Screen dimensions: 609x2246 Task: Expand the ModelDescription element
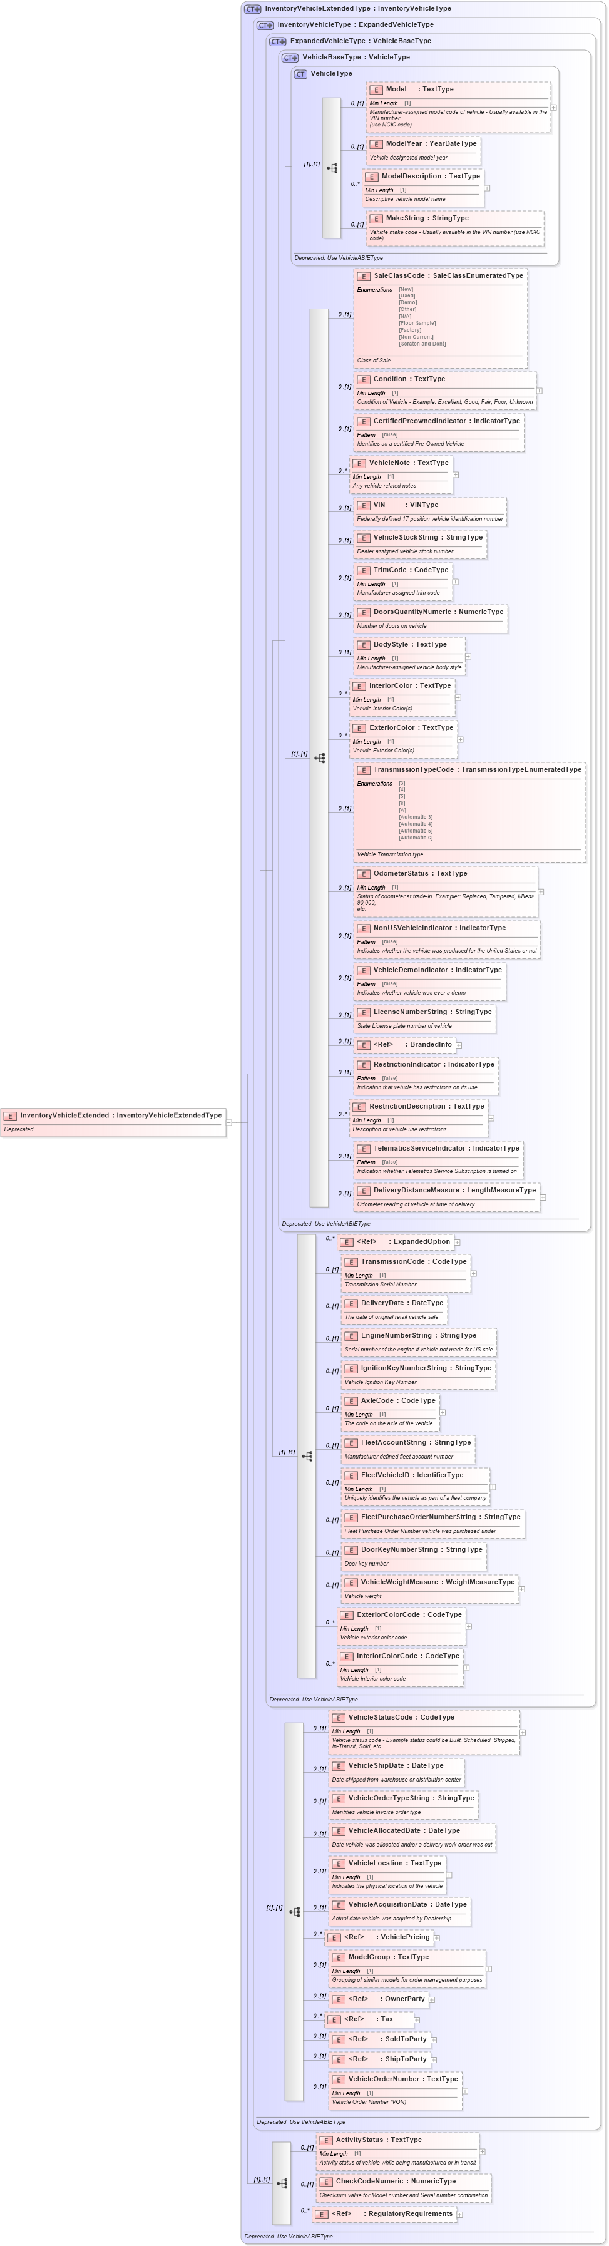pyautogui.click(x=487, y=188)
